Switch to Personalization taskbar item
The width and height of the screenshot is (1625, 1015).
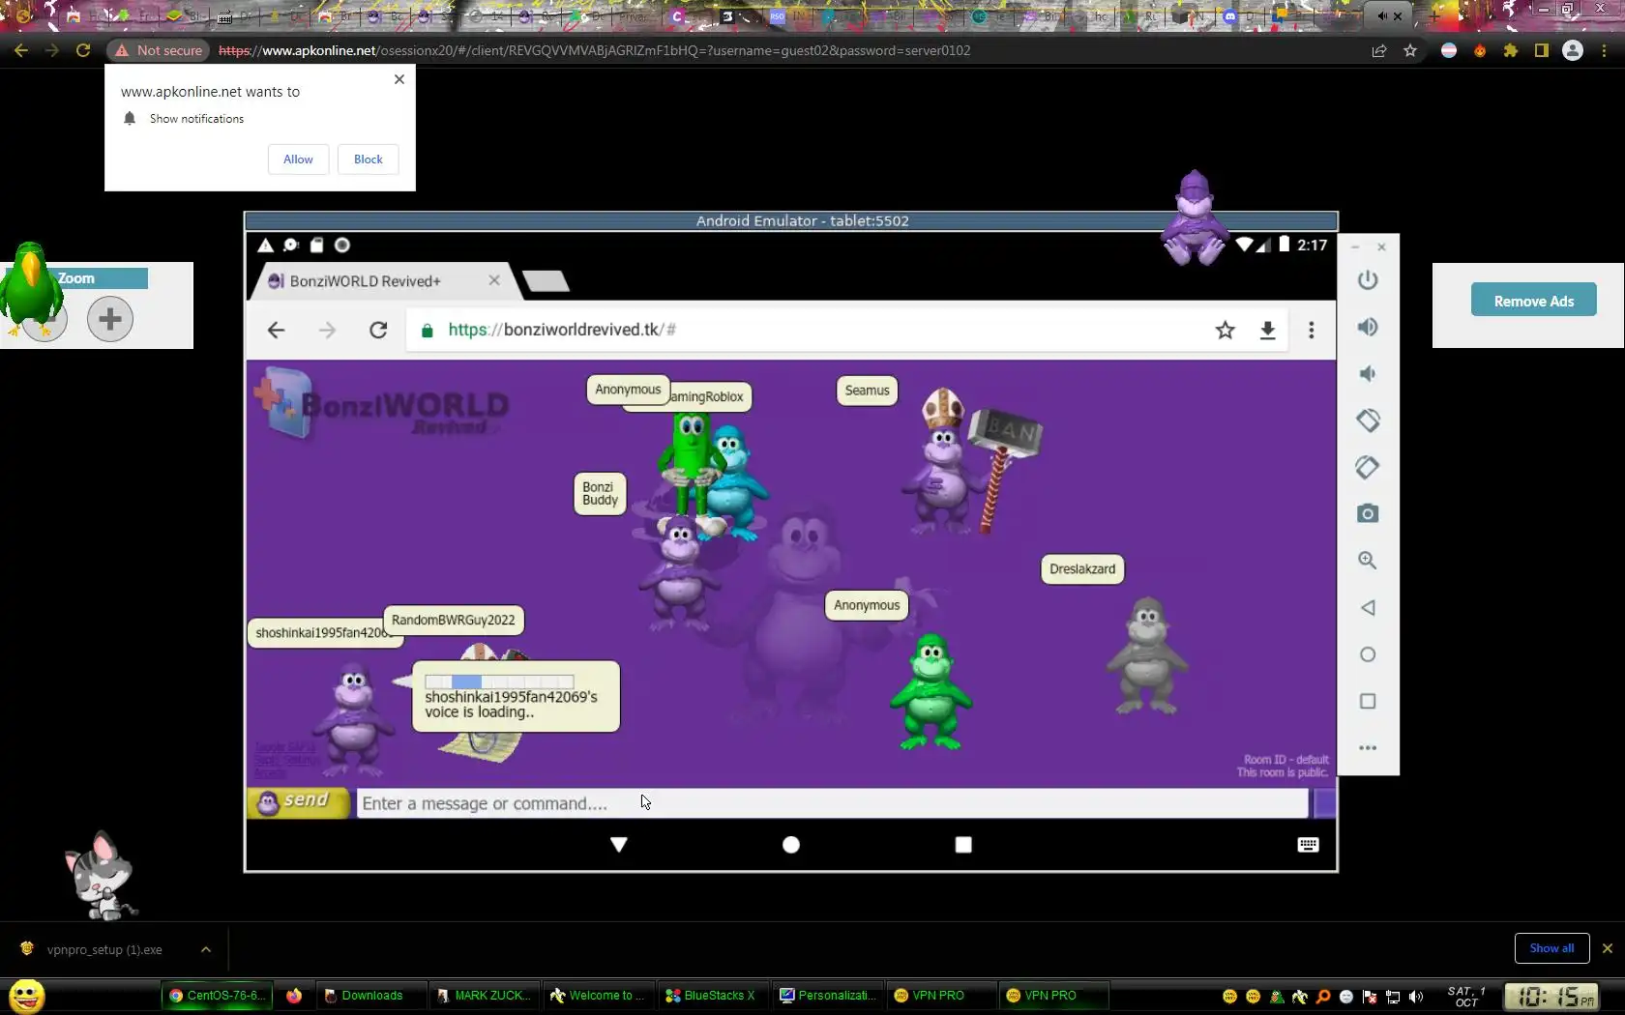828,996
